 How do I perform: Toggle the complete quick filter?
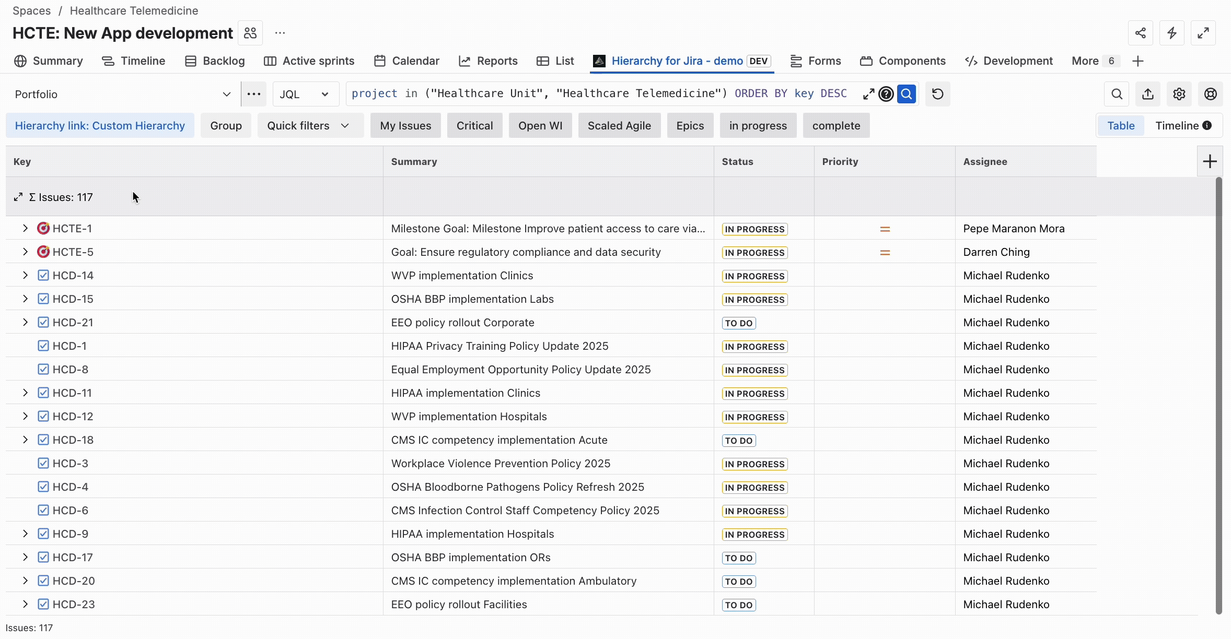tap(836, 126)
